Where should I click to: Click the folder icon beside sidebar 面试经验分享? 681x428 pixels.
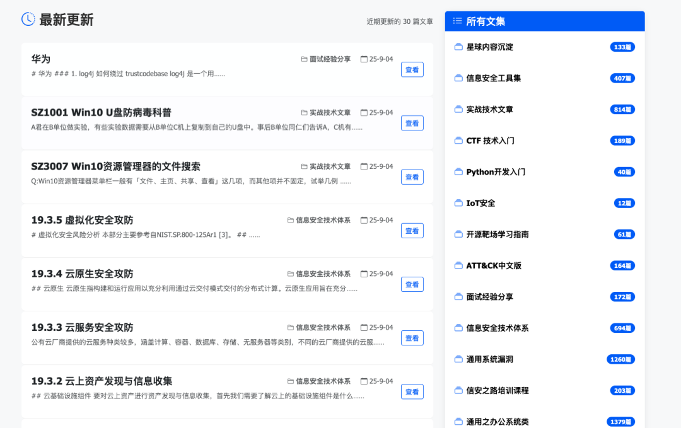click(458, 297)
